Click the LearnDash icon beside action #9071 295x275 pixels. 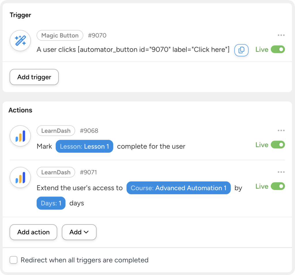[x=20, y=177]
